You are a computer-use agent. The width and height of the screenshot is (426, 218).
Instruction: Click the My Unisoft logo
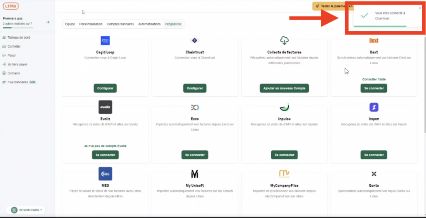195,174
